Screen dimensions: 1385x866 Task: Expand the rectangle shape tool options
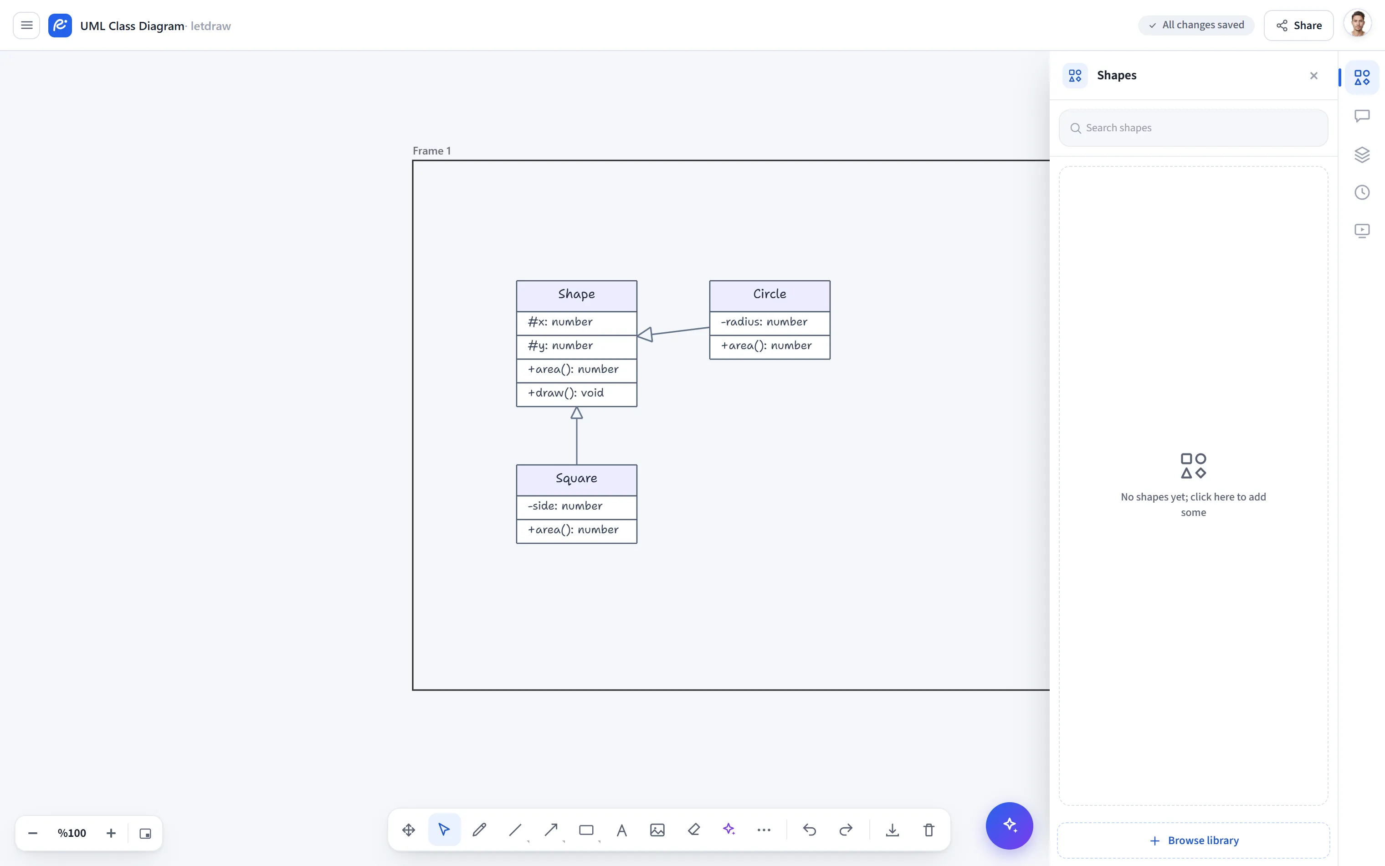pos(599,841)
